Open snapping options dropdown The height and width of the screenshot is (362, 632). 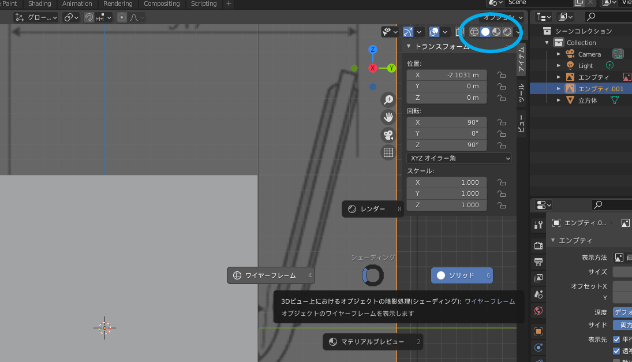pos(103,17)
